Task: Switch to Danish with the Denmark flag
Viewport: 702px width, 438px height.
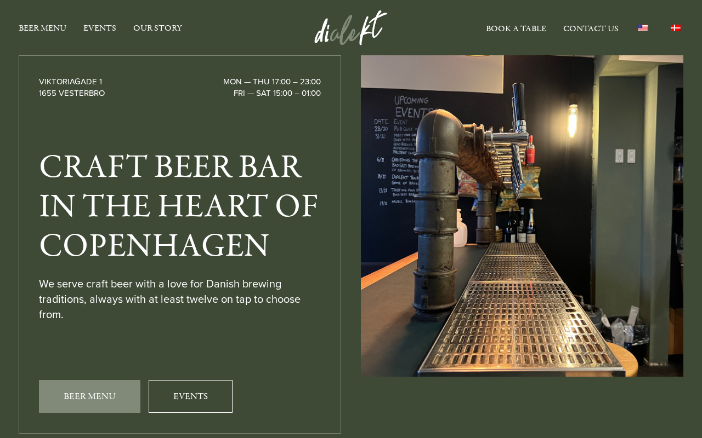Action: (x=676, y=28)
